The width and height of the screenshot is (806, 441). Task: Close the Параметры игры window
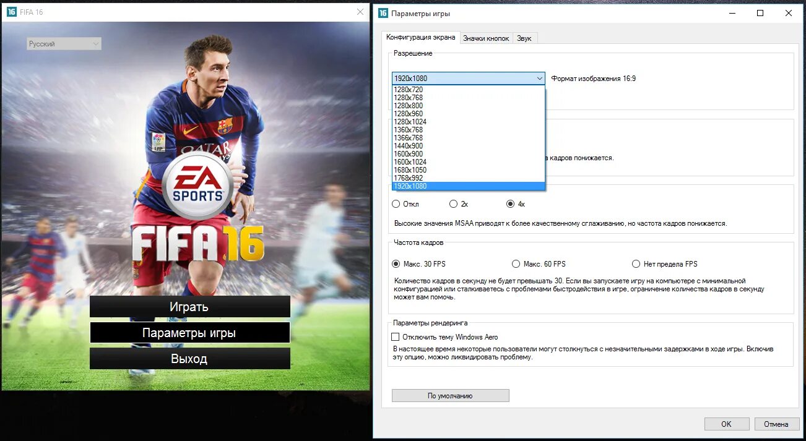coord(789,13)
